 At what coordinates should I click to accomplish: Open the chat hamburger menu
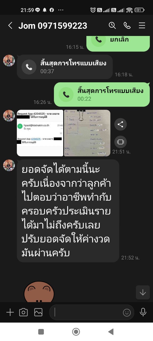142,26
